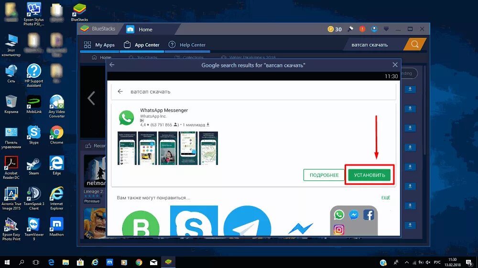The image size is (478, 268).
Task: Click the BlueStacks coins balance 30
Action: [335, 29]
